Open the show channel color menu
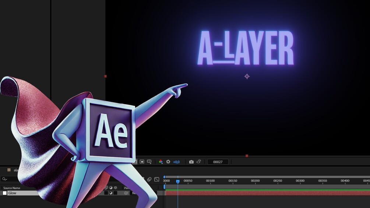 coord(161,162)
